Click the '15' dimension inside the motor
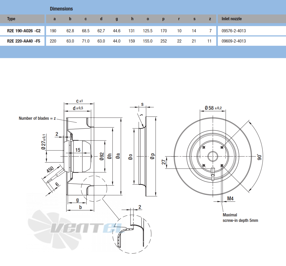 (x=78, y=150)
